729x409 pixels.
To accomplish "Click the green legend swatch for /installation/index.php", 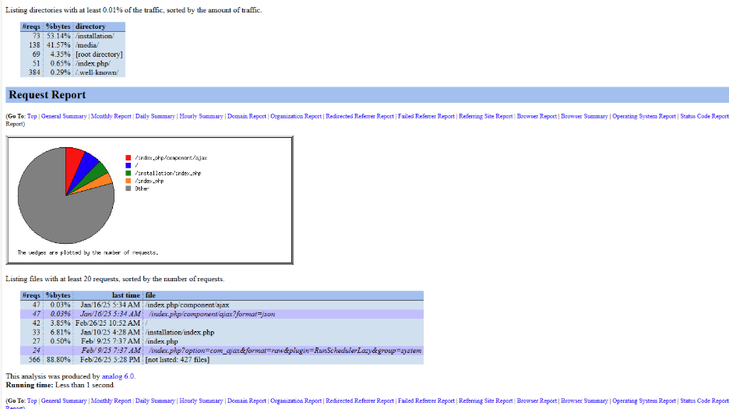I will coord(128,173).
